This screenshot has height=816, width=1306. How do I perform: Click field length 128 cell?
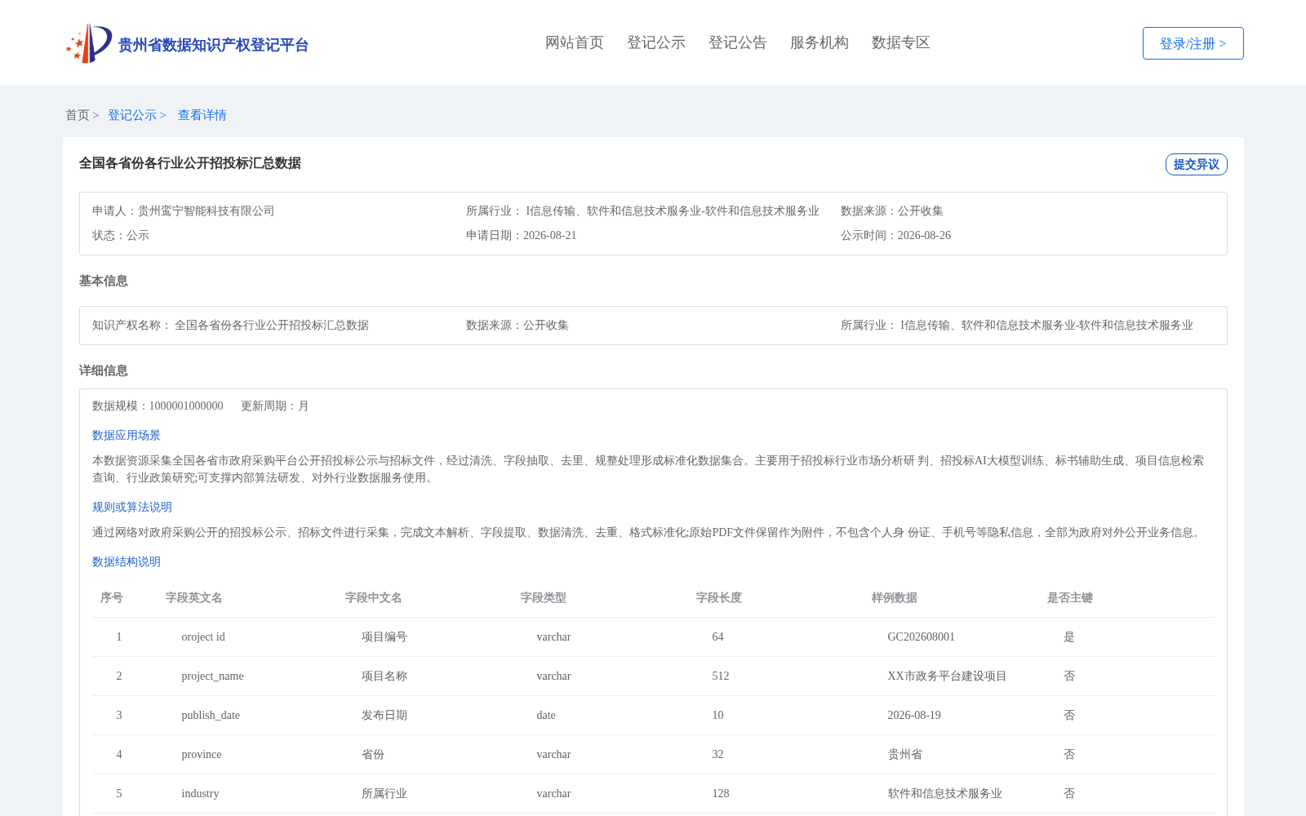(721, 793)
